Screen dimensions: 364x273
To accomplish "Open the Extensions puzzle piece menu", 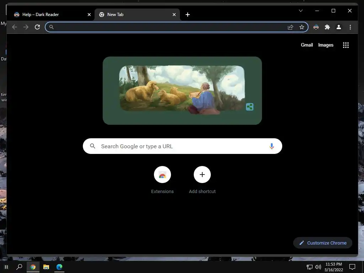I will (x=327, y=27).
